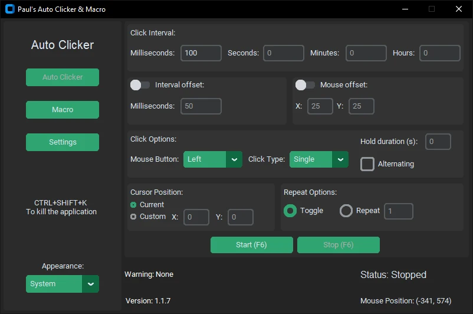The height and width of the screenshot is (314, 473).
Task: Choose the Repeat radio button
Action: tap(346, 211)
